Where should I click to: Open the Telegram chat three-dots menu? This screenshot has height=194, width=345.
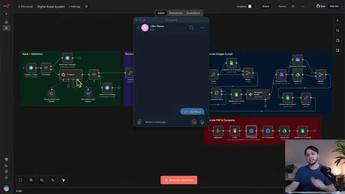202,28
